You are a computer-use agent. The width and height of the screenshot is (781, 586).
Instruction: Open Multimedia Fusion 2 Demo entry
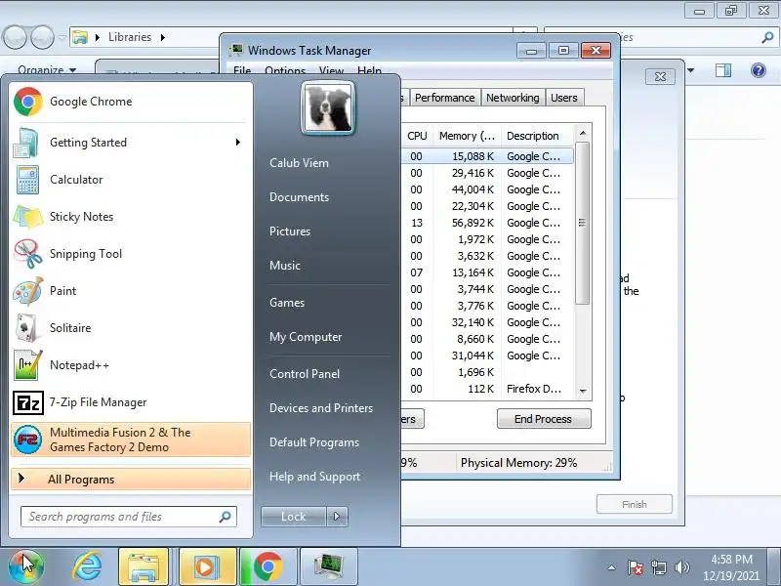tap(131, 439)
